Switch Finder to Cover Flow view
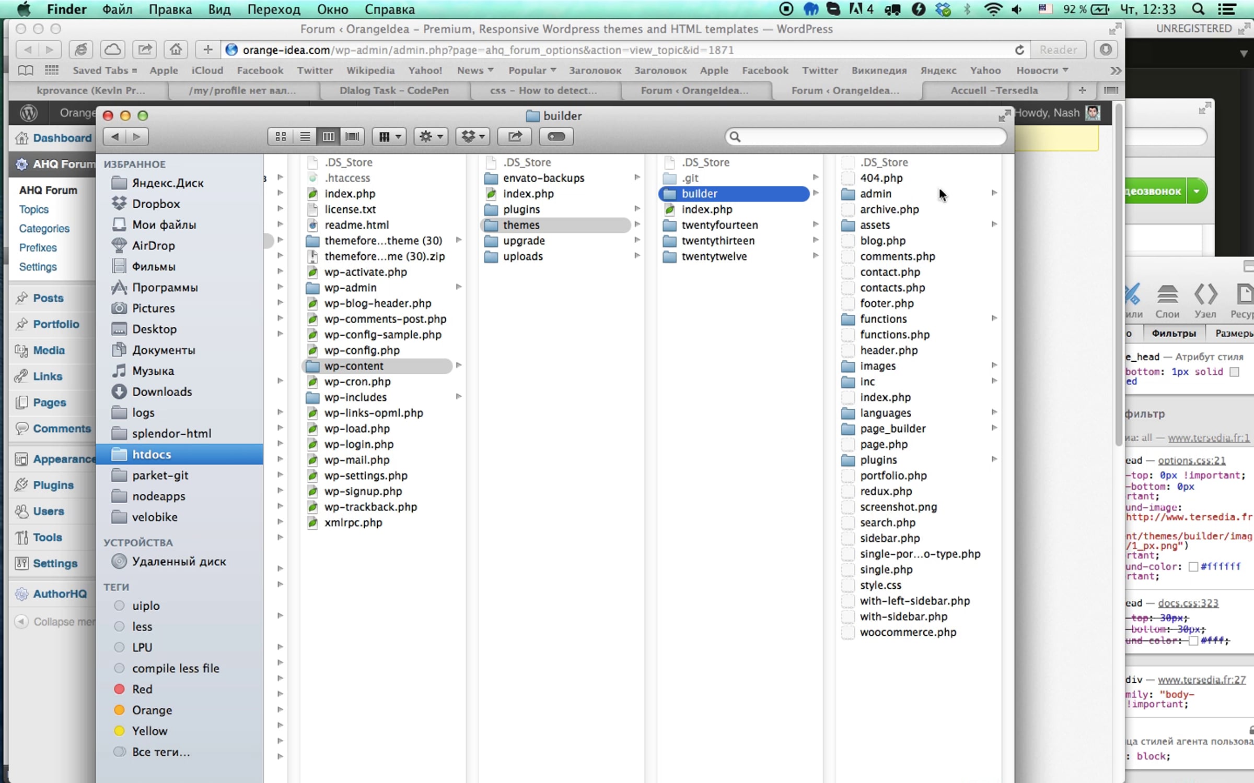 [x=353, y=137]
